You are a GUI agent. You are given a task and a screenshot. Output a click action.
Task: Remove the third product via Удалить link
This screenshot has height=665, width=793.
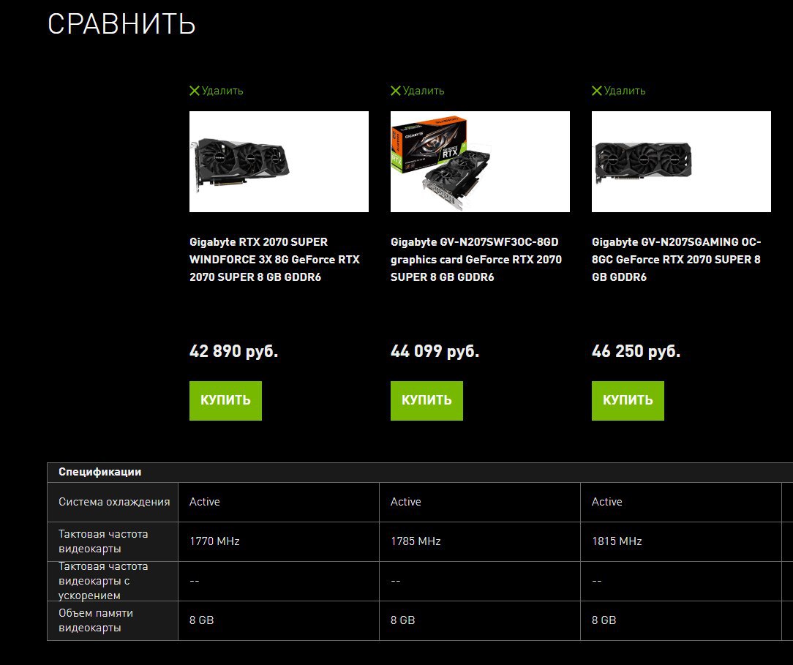625,91
